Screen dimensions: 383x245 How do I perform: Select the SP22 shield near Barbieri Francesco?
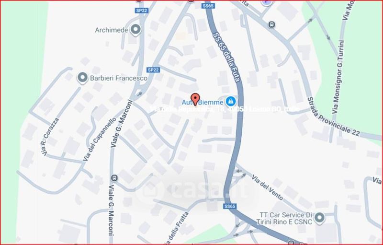tap(153, 70)
